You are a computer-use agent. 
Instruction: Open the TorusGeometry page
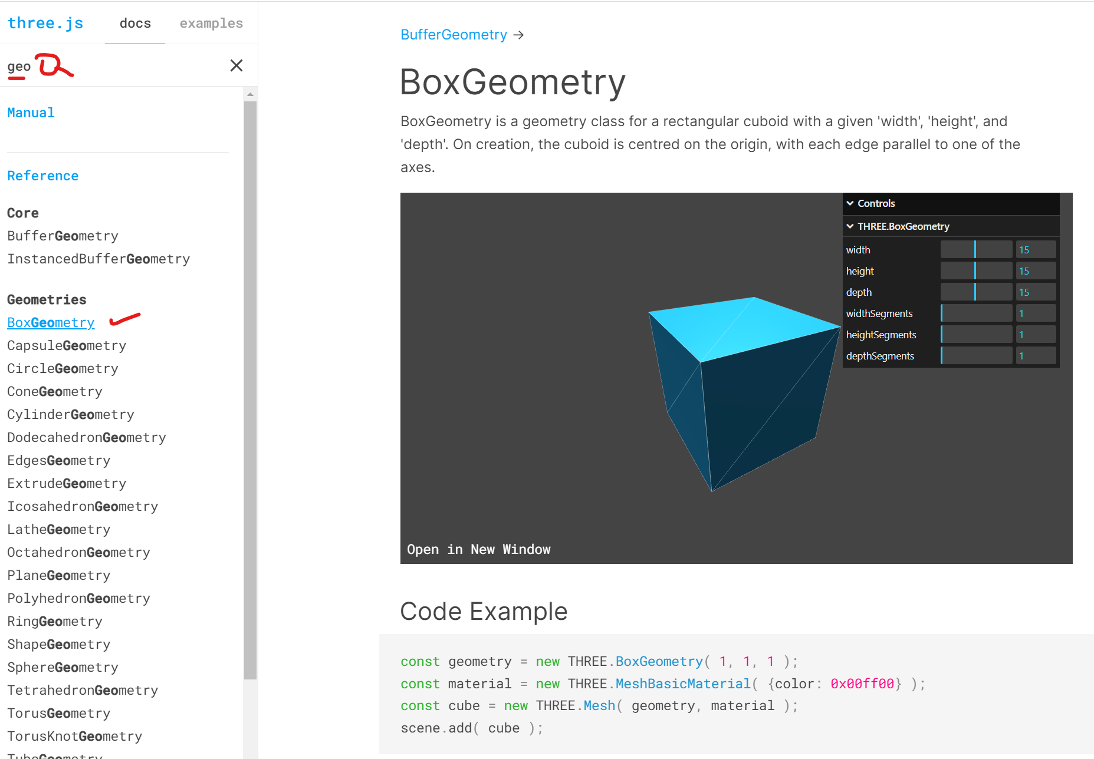point(58,713)
